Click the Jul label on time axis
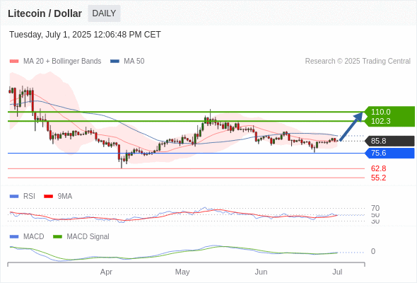Image resolution: width=417 pixels, height=283 pixels. pos(337,272)
